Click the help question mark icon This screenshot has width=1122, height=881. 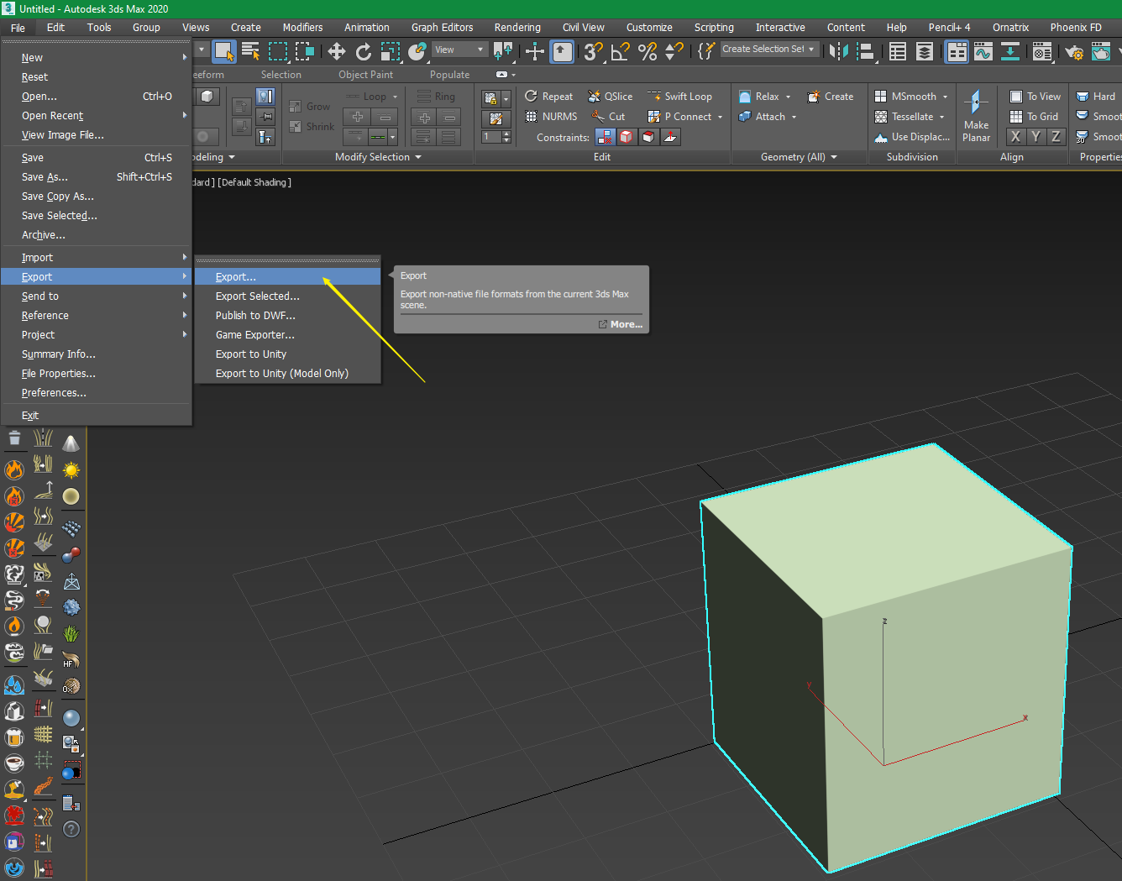point(71,829)
